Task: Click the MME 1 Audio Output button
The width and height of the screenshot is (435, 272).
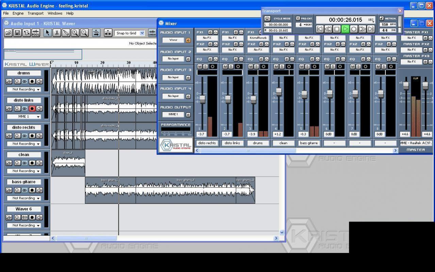Action: coord(173,114)
